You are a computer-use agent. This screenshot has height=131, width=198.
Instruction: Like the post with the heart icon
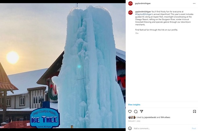click(130, 111)
